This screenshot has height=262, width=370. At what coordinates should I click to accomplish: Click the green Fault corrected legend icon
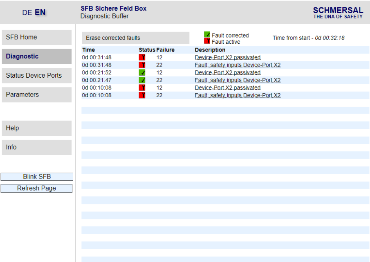(x=207, y=34)
